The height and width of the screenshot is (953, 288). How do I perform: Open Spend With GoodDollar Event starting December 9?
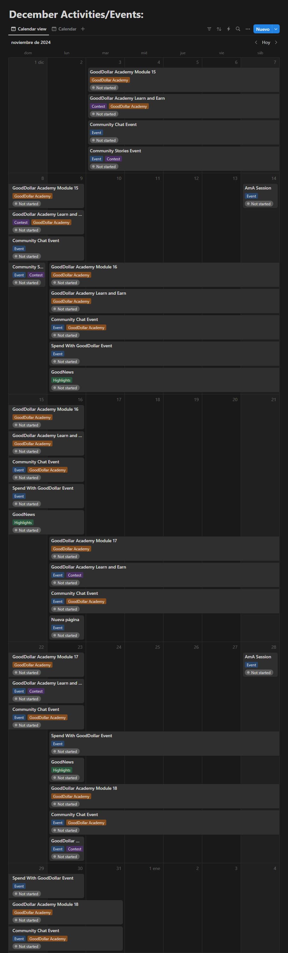(x=164, y=353)
